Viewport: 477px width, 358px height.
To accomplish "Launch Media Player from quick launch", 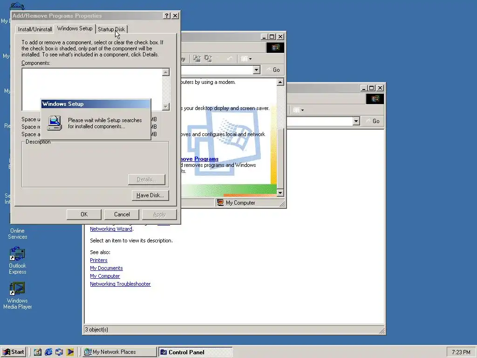I will click(x=70, y=352).
